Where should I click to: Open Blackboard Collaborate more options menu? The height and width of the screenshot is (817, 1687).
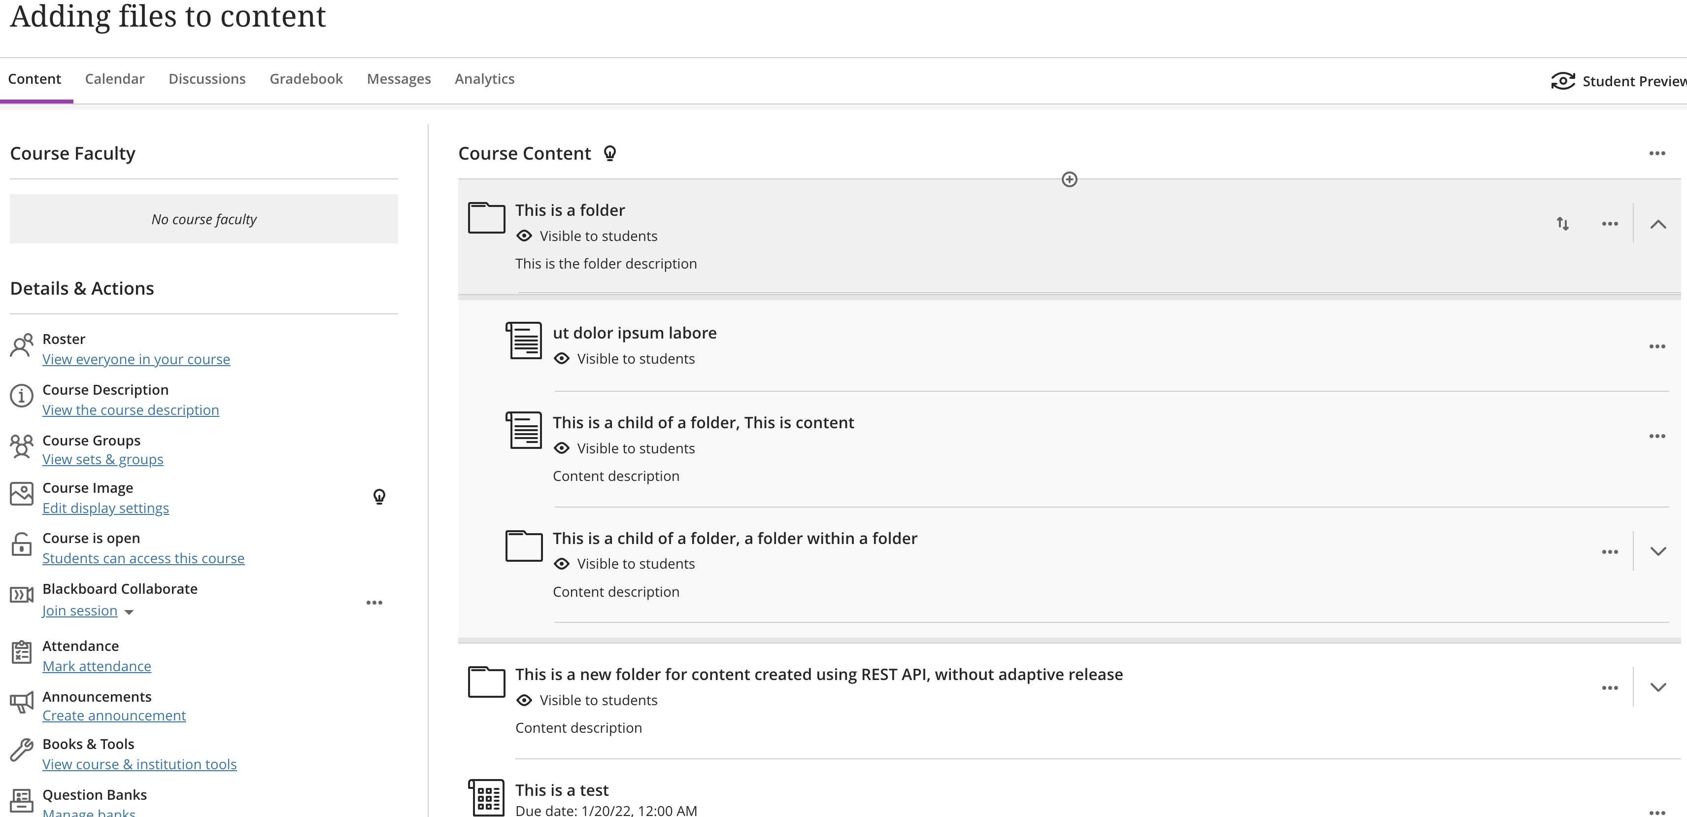(x=374, y=603)
